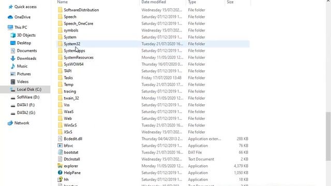Image resolution: width=331 pixels, height=186 pixels.
Task: Select the TAPI folder name
Action: pyautogui.click(x=68, y=71)
